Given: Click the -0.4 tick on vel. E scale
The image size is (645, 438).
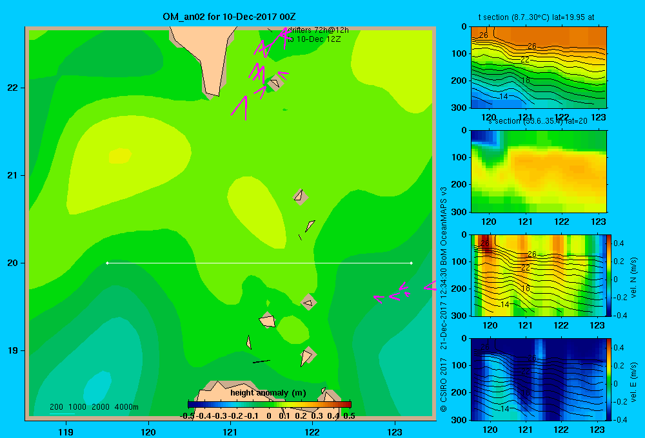Looking at the screenshot, I should tap(620, 419).
